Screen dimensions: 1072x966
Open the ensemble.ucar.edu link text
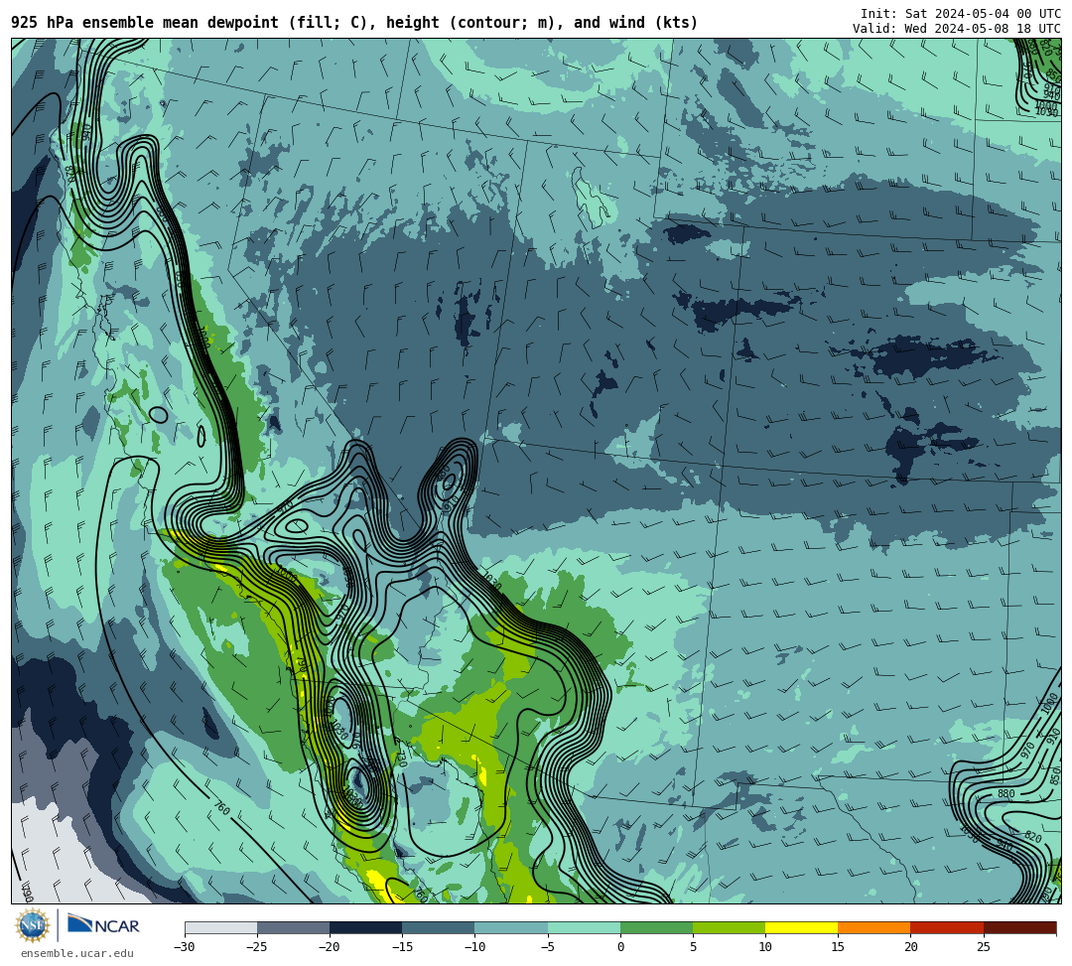pyautogui.click(x=77, y=953)
